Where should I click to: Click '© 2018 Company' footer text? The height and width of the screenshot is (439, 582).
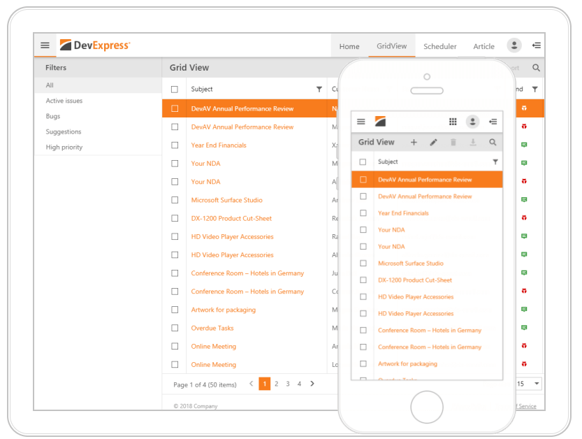point(196,406)
